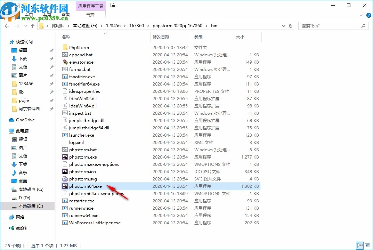The width and height of the screenshot is (373, 250).
Task: Open the 管理 application tools tab
Action: click(x=90, y=15)
